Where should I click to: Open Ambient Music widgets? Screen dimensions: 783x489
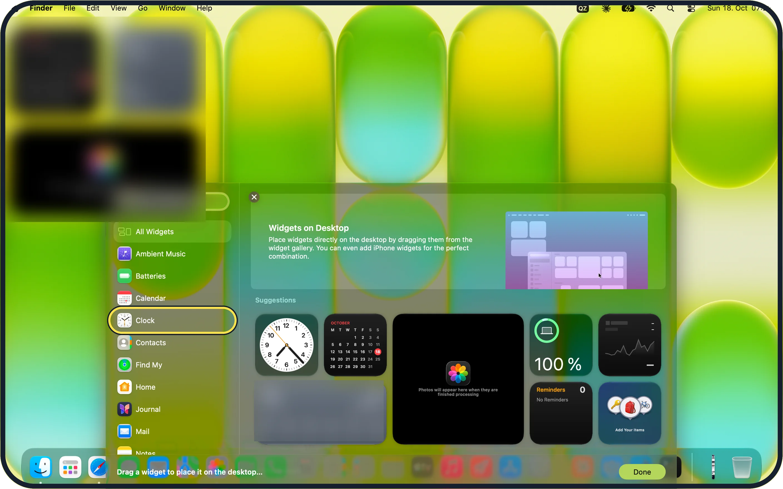point(172,254)
